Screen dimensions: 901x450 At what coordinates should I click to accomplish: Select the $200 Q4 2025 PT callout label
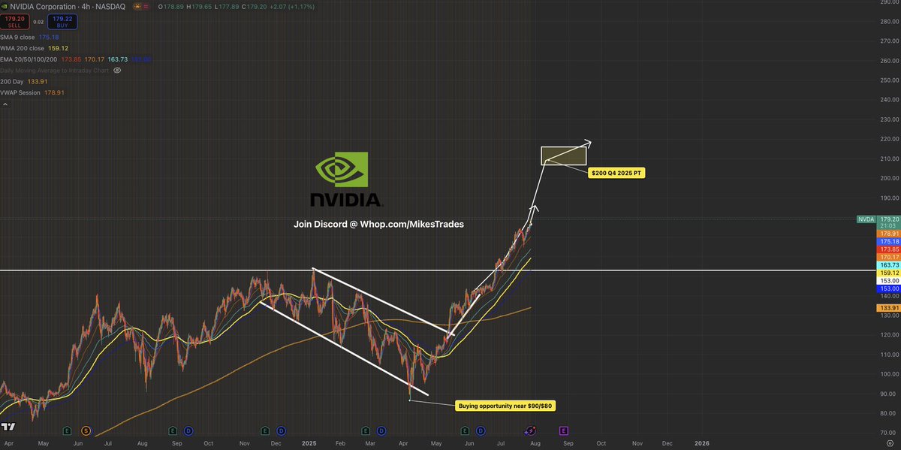click(x=615, y=173)
